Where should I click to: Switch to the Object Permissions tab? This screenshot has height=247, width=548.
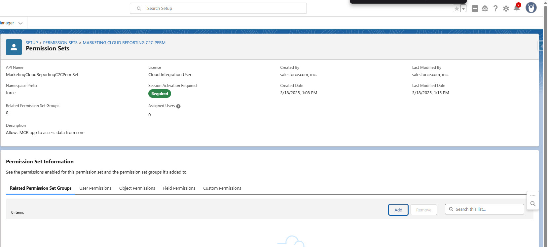[137, 188]
